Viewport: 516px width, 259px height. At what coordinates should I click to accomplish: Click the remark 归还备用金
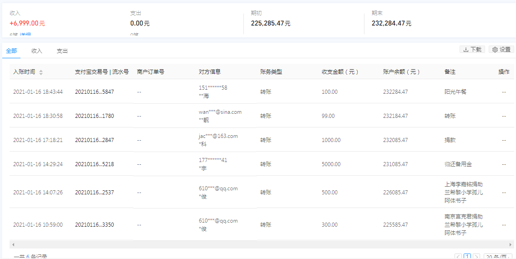coord(458,164)
